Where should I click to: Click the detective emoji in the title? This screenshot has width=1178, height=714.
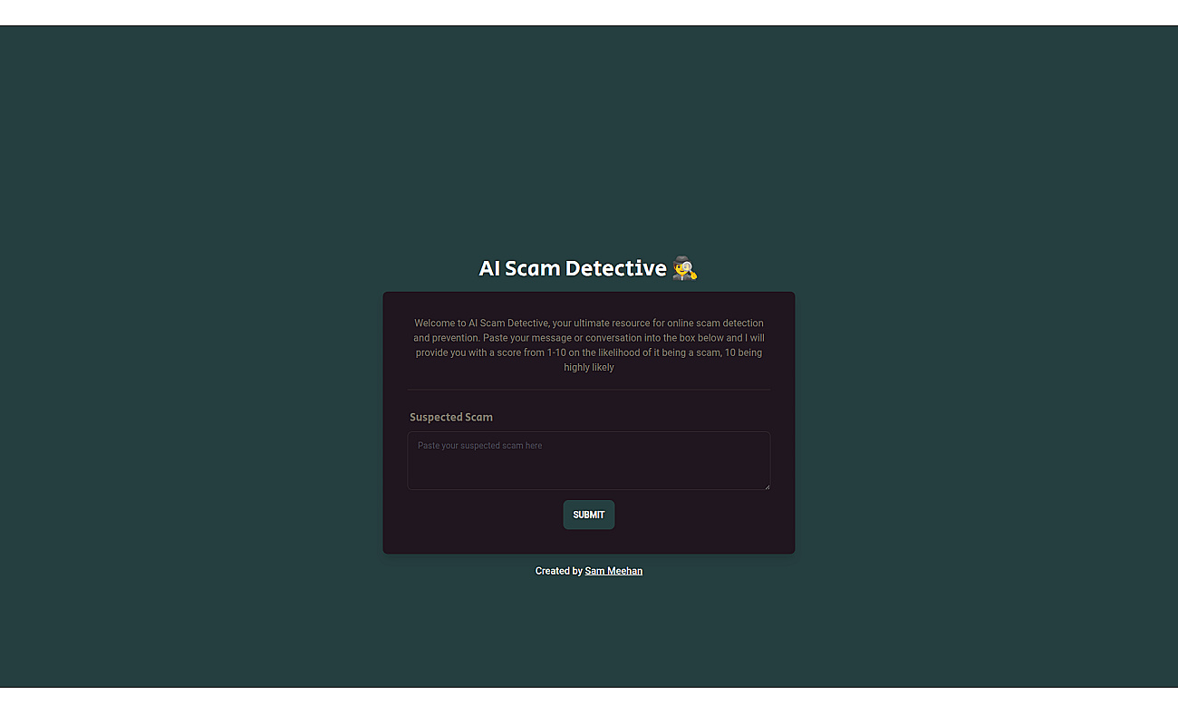tap(685, 268)
